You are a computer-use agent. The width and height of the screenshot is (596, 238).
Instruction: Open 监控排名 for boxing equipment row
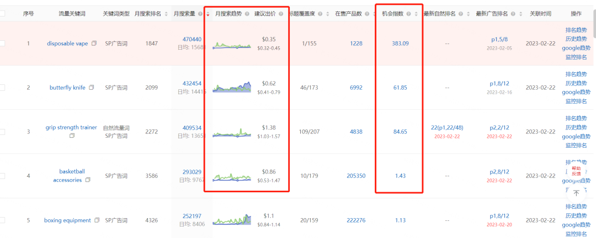[x=576, y=234]
